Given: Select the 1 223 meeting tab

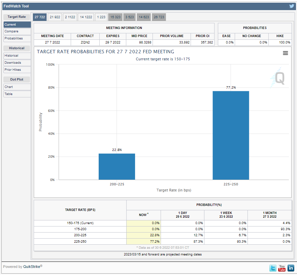Looking at the screenshot, I should 101,17.
